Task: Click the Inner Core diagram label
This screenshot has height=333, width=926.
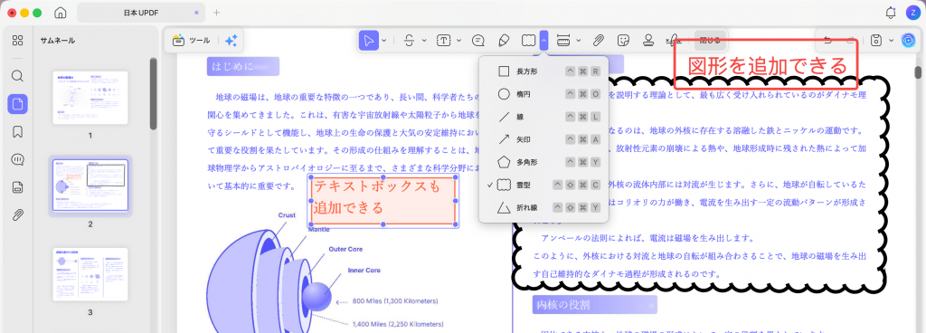Action: (364, 271)
